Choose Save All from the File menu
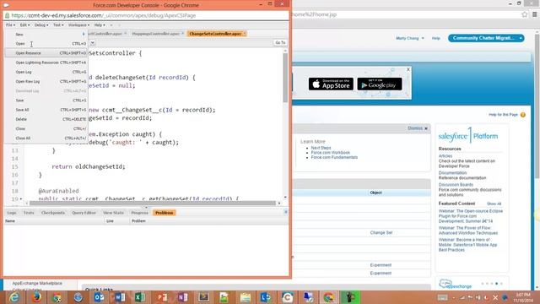Viewport: 540px width, 304px height. coord(46,110)
